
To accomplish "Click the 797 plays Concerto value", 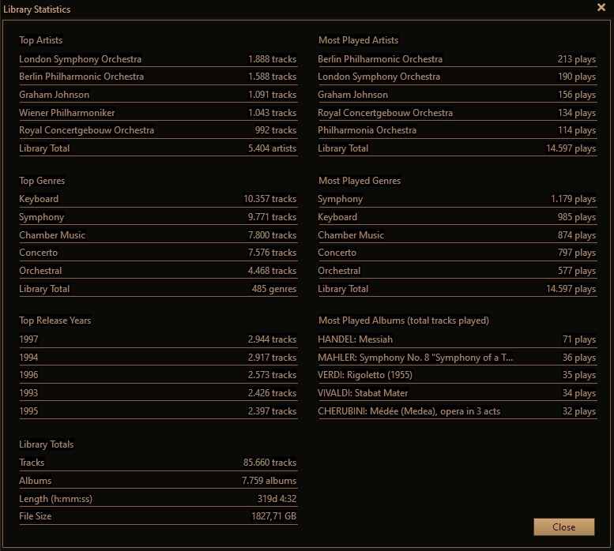I will point(577,253).
